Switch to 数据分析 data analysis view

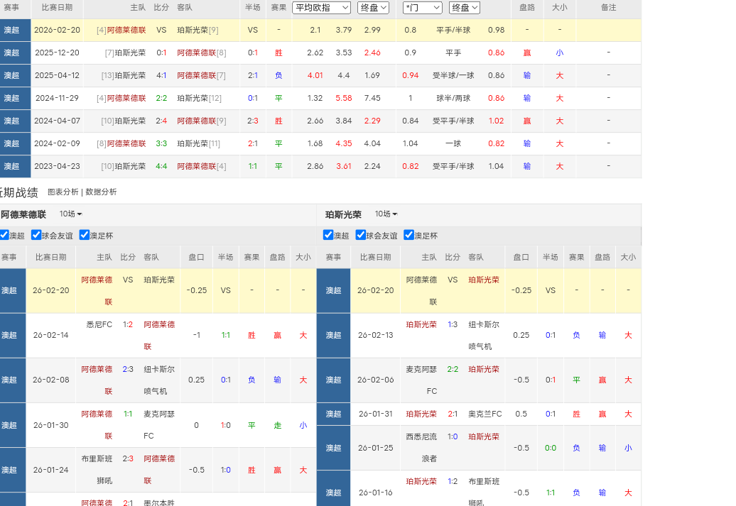tap(101, 192)
